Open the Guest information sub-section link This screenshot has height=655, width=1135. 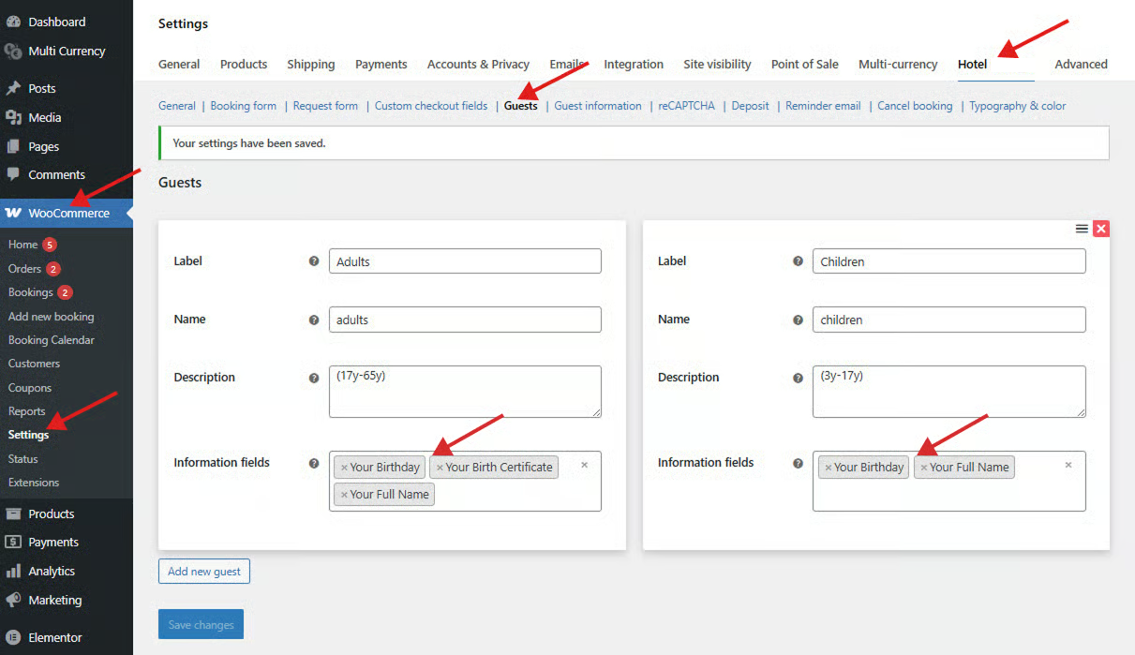point(597,106)
